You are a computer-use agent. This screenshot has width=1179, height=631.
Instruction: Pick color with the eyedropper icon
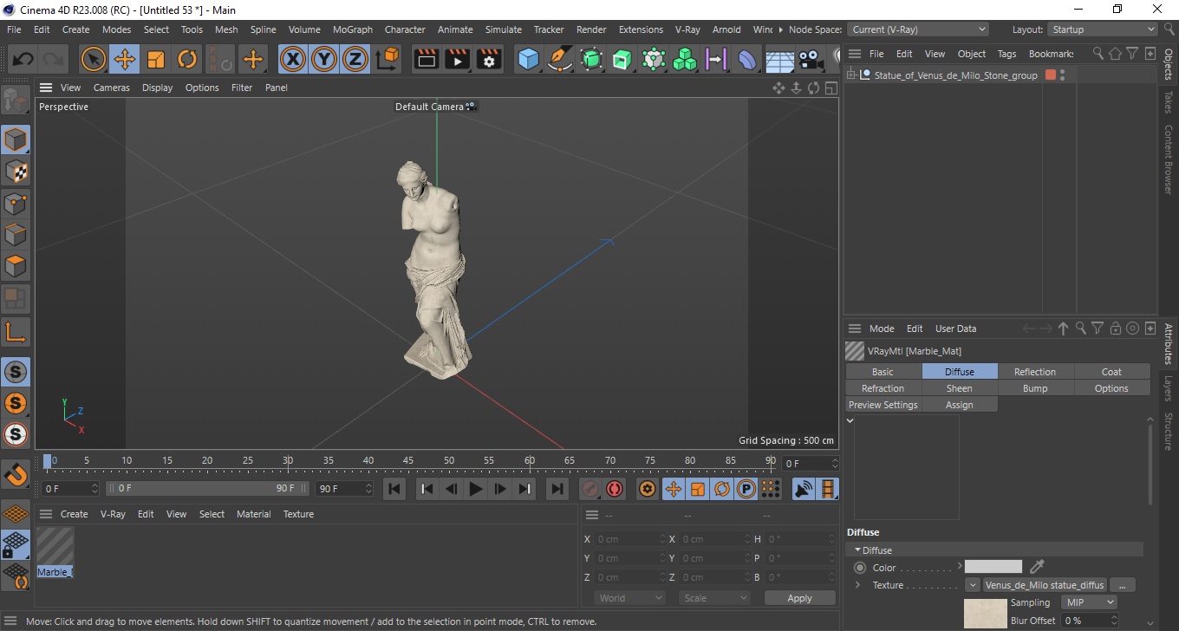pos(1037,567)
